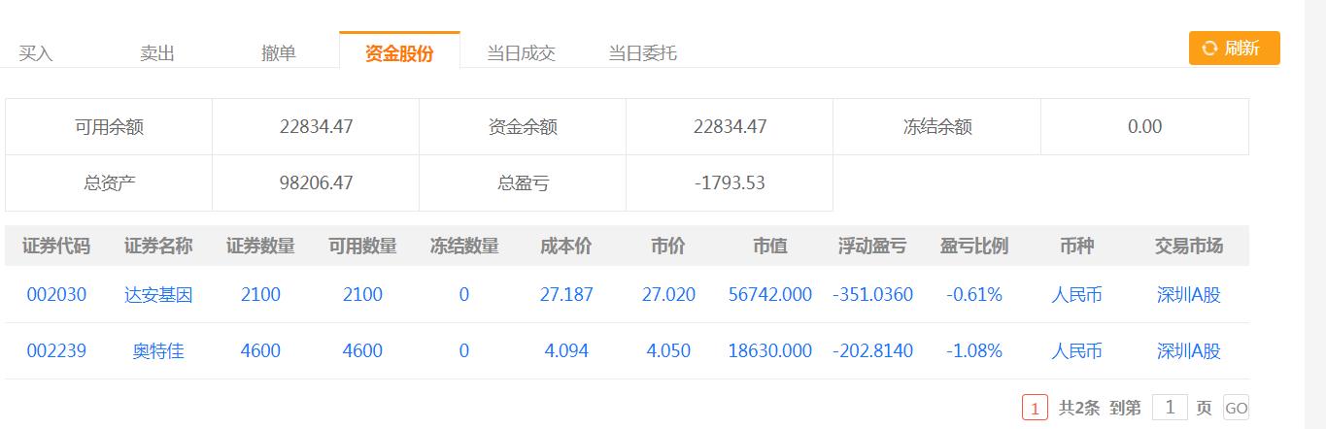This screenshot has width=1326, height=429.
Task: Select the 资金股份 tab
Action: click(x=399, y=53)
